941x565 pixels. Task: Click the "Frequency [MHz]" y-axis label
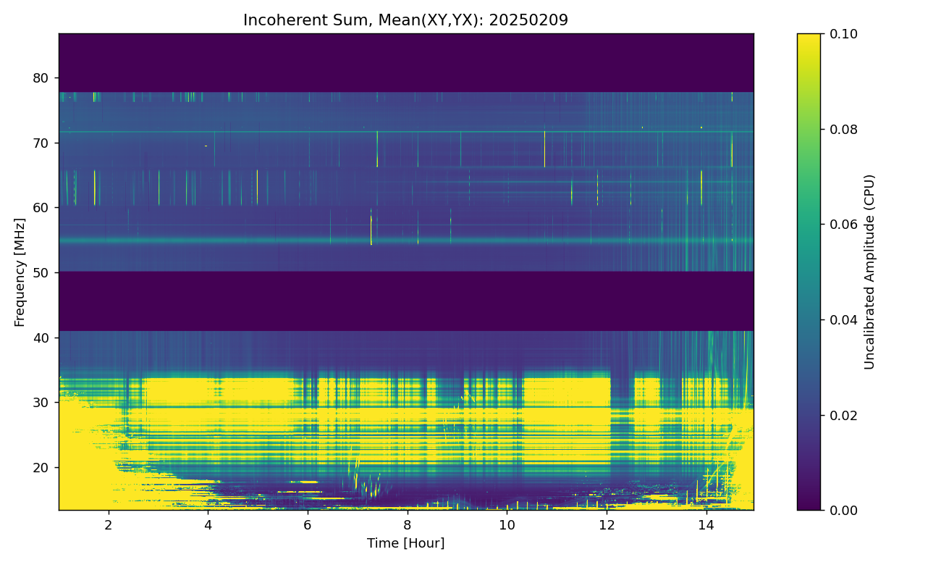click(20, 272)
